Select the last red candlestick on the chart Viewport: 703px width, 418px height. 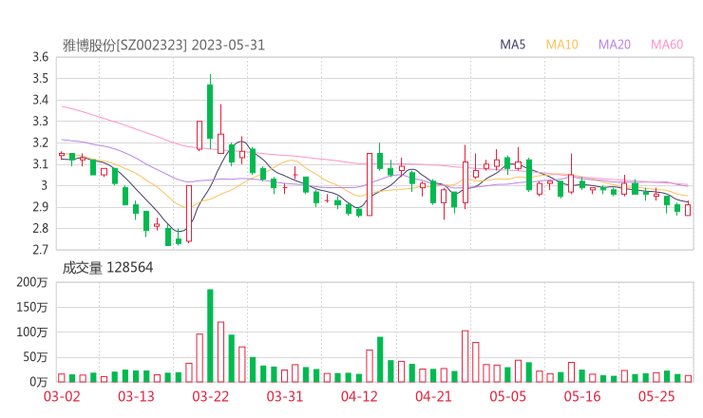tap(688, 209)
